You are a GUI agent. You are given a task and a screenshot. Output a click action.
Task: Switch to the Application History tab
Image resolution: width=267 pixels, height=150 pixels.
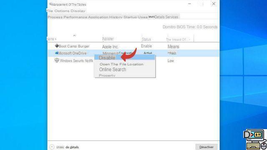[x=105, y=17]
